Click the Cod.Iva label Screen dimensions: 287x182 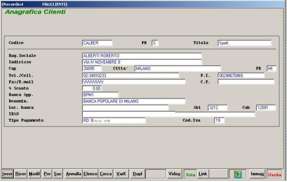(x=191, y=120)
